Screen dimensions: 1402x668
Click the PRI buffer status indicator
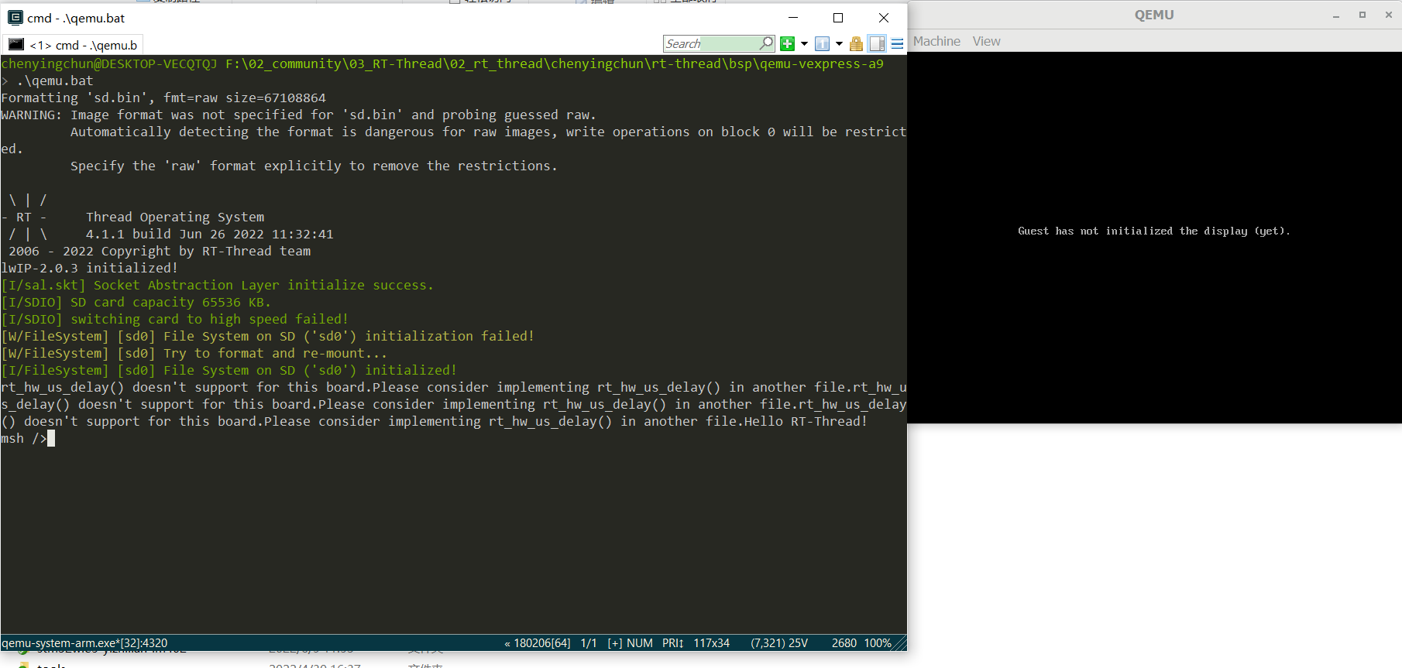click(672, 643)
